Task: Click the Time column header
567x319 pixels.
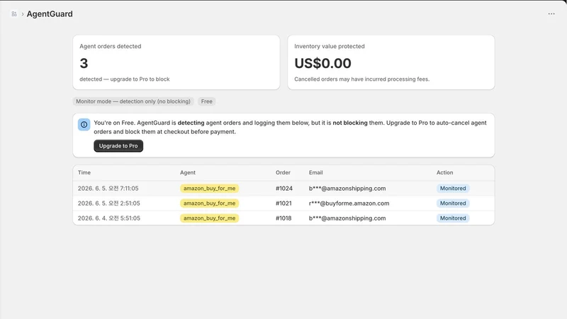Action: click(x=84, y=172)
